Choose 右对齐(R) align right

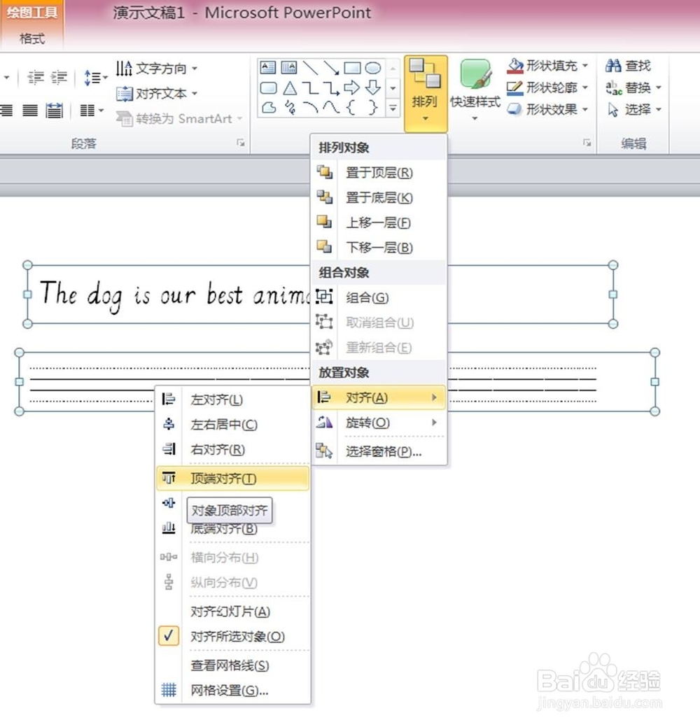233,449
